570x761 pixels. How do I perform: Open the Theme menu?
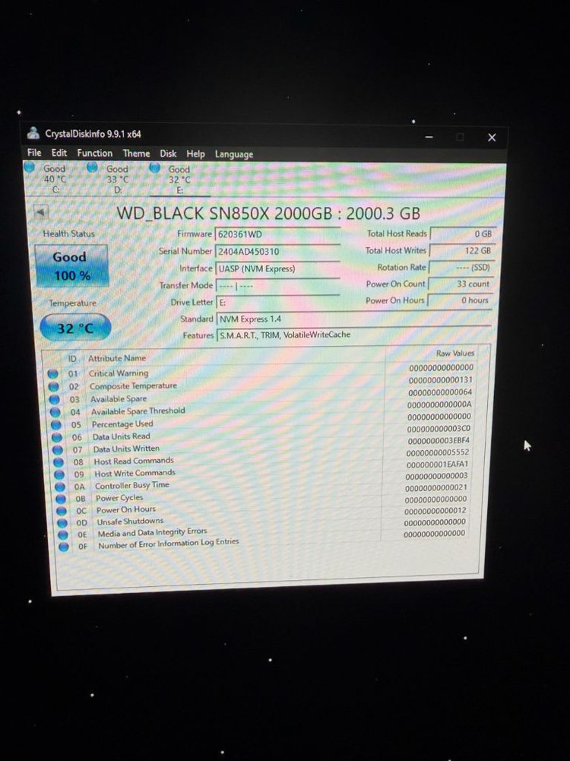coord(136,154)
